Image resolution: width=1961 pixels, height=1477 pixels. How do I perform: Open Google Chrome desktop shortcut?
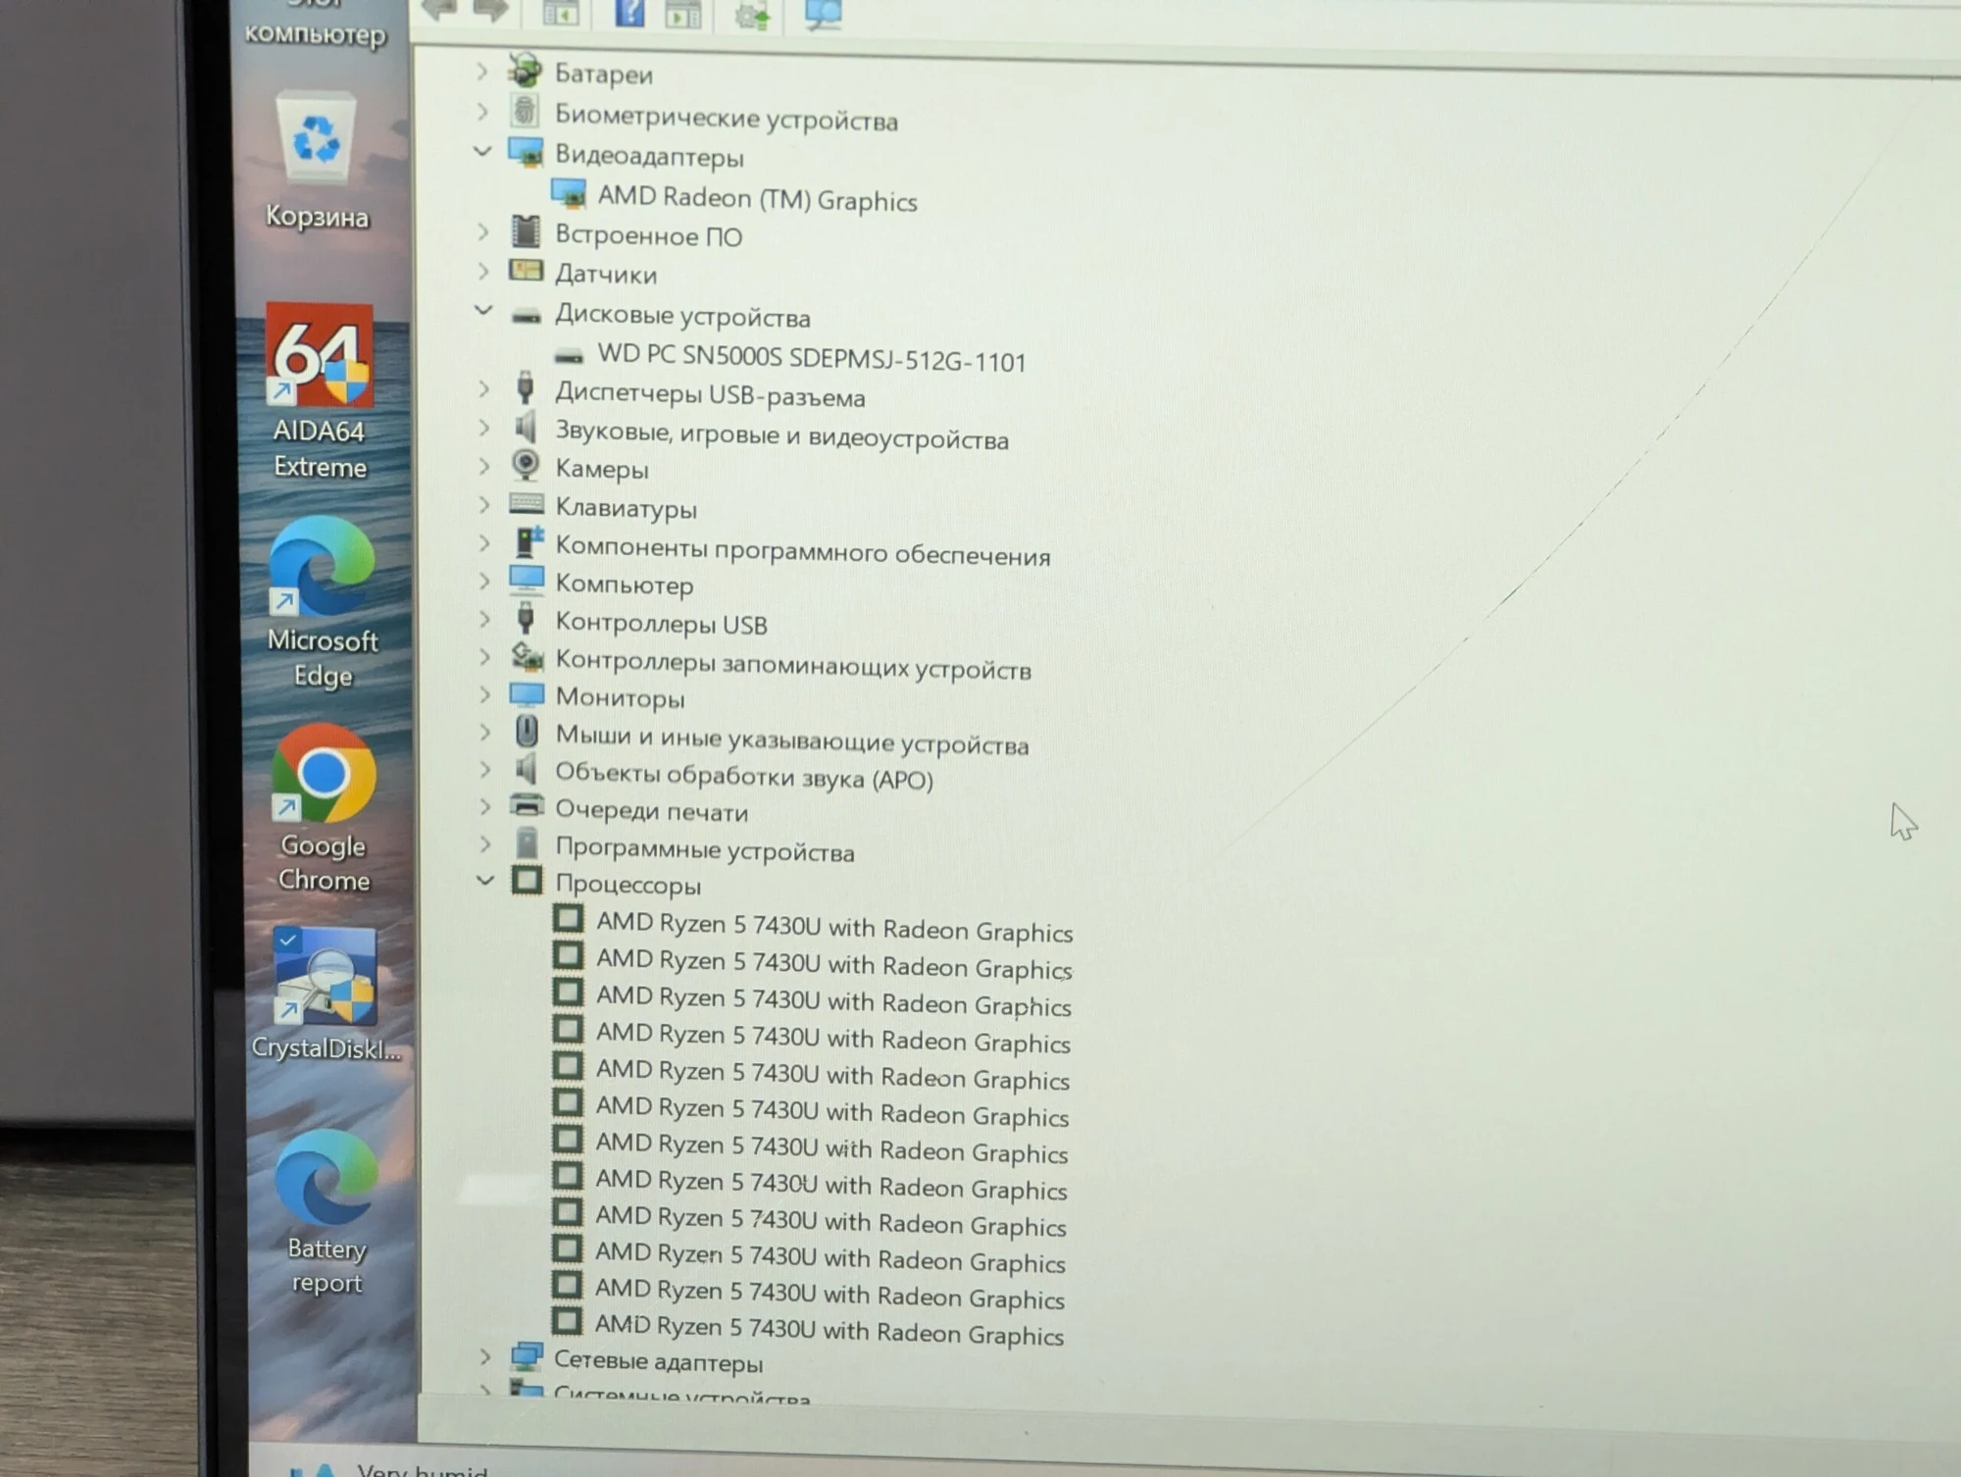click(x=324, y=808)
